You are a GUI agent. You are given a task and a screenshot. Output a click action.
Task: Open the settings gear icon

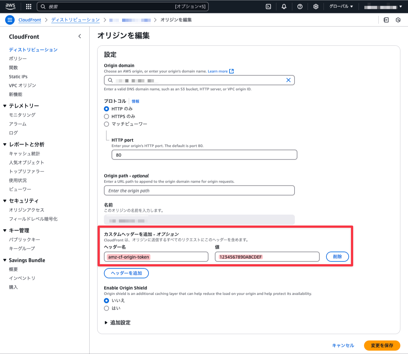(316, 6)
